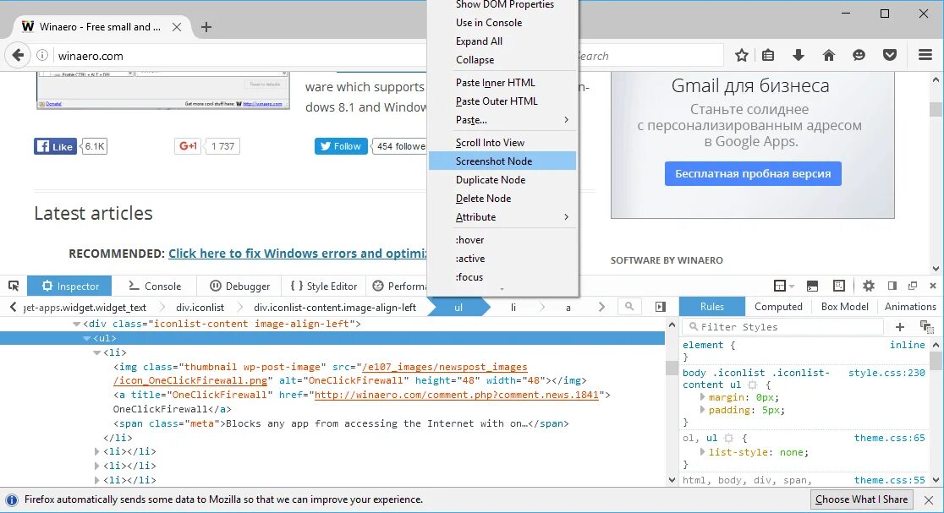This screenshot has height=513, width=944.
Task: Select Scroll Into View menu item
Action: click(502, 143)
